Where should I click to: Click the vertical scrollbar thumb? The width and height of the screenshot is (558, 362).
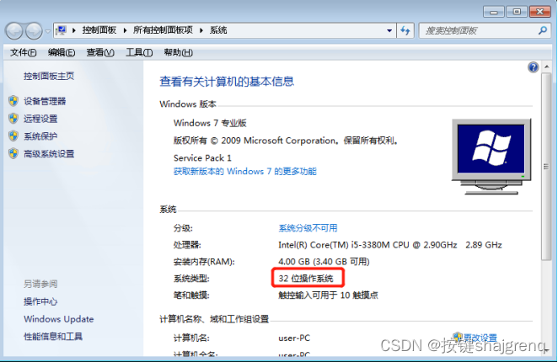546,167
